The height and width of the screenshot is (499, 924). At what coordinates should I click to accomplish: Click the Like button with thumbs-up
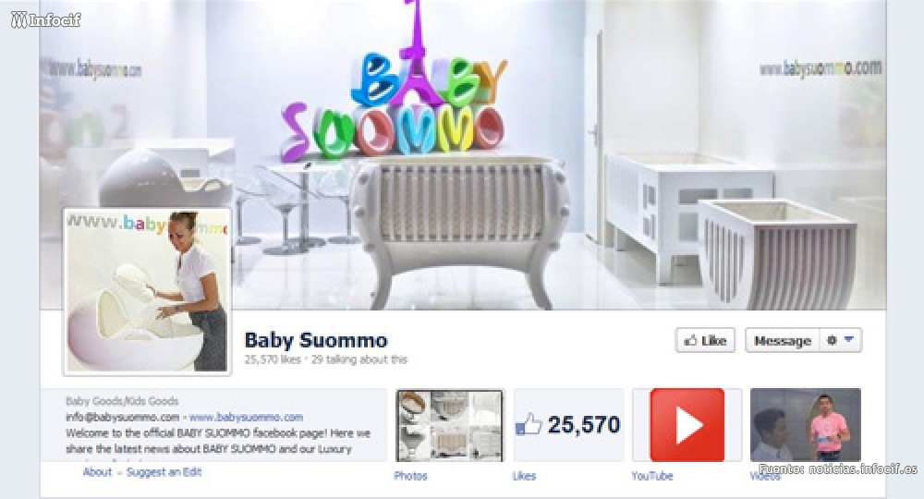tap(705, 341)
